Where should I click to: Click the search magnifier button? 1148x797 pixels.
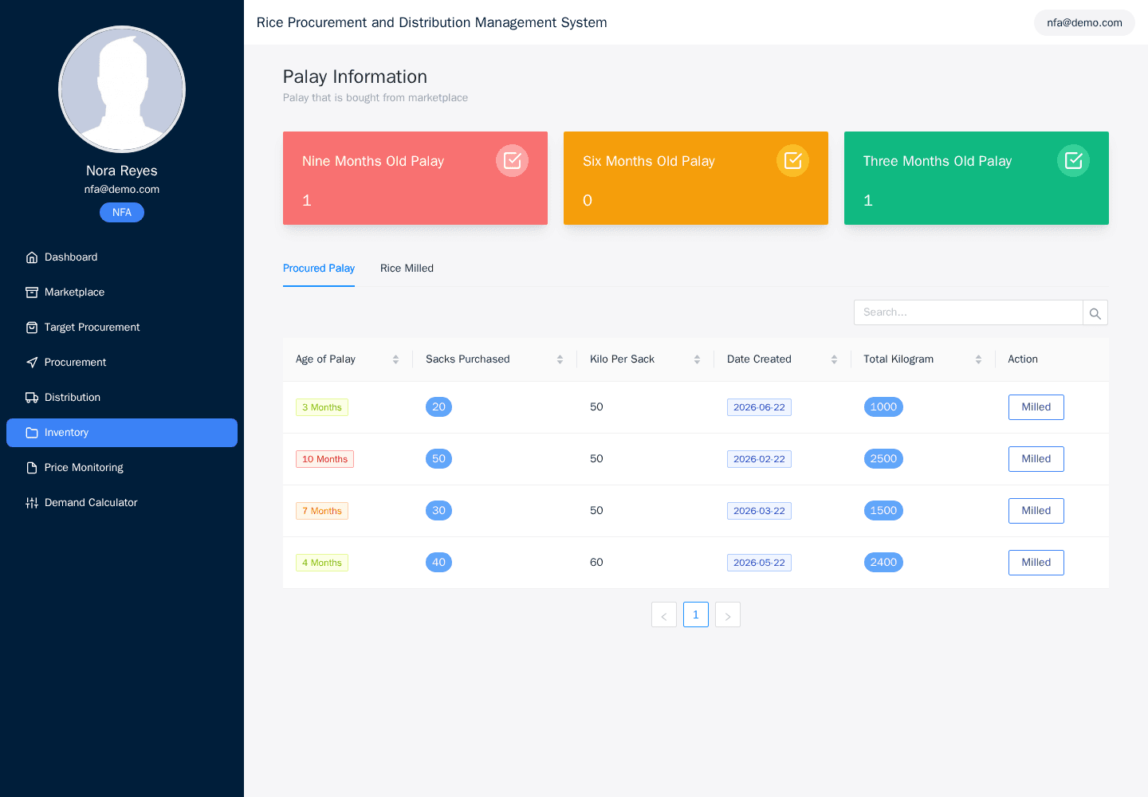(1095, 312)
